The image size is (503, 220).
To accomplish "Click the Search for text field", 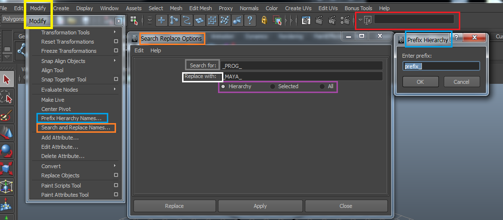I will 301,65.
